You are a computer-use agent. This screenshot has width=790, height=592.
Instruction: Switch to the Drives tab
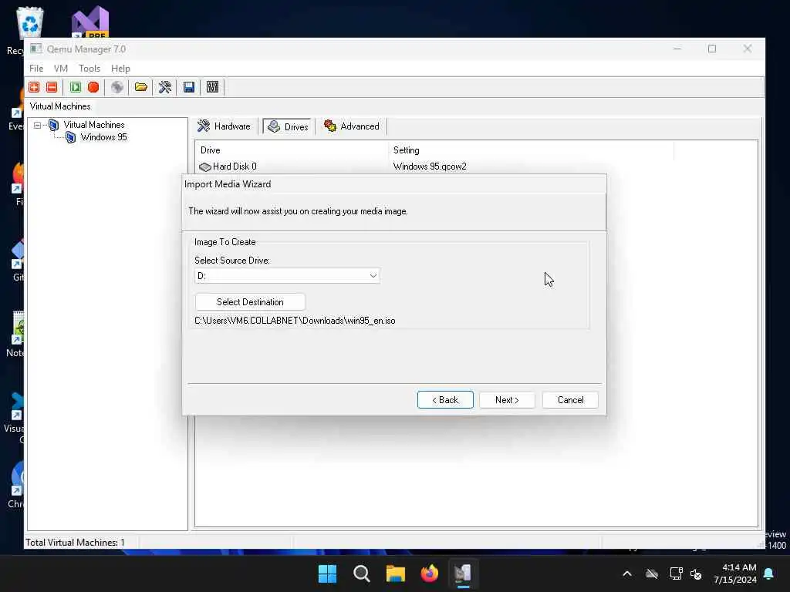(x=288, y=127)
